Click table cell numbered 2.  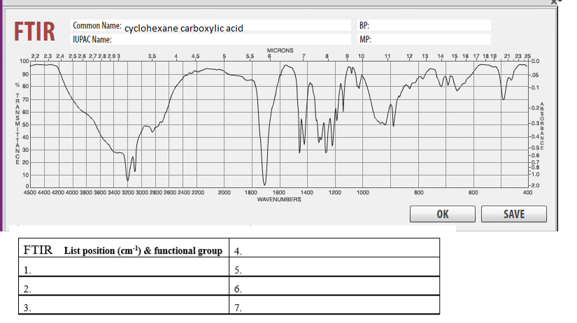pyautogui.click(x=124, y=286)
